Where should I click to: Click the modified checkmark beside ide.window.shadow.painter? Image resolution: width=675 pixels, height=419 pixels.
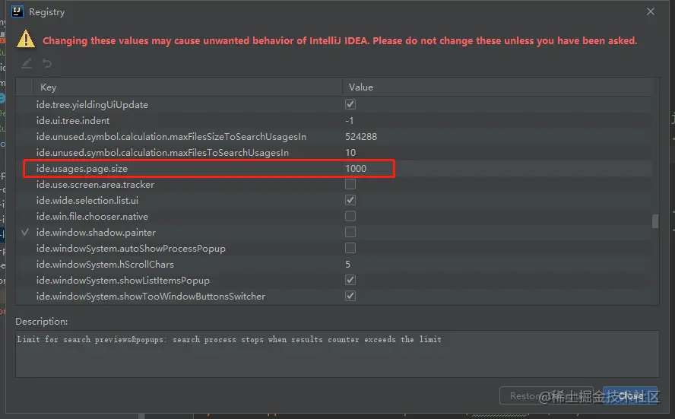pos(25,232)
